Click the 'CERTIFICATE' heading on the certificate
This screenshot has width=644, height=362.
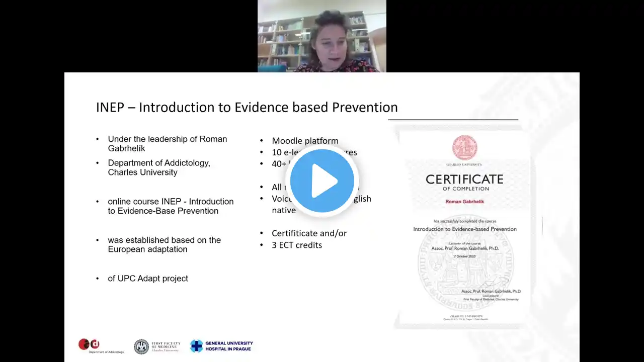(464, 179)
